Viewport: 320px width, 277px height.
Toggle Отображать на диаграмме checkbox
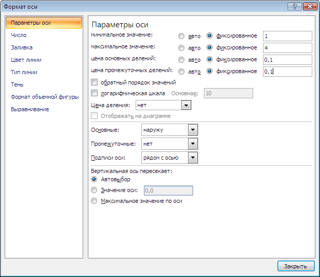[x=95, y=115]
